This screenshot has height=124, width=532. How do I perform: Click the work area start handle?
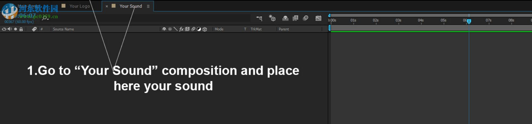(329, 28)
